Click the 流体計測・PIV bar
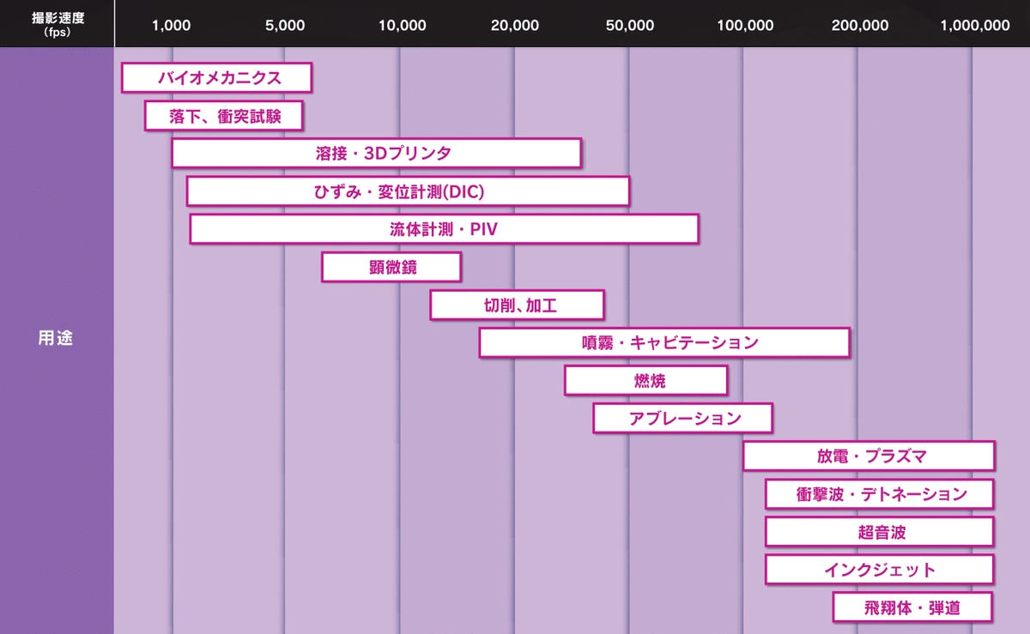 pos(444,228)
